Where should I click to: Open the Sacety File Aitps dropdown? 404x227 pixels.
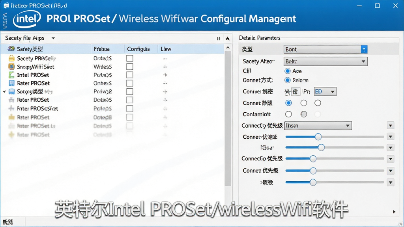pos(53,38)
